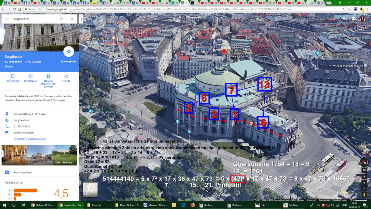371x209 pixels.
Task: Open Microsoft Office taskbar item
Action: click(156, 205)
